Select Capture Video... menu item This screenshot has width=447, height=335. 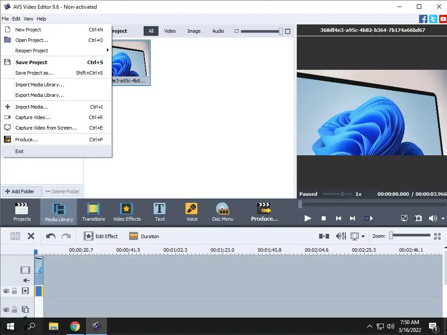[56, 117]
